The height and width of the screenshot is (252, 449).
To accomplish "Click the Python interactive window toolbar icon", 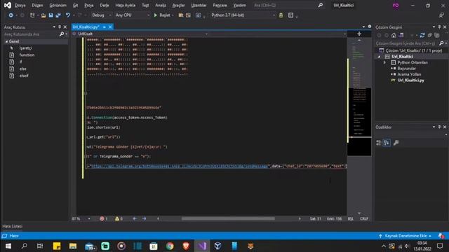I will 290,15.
